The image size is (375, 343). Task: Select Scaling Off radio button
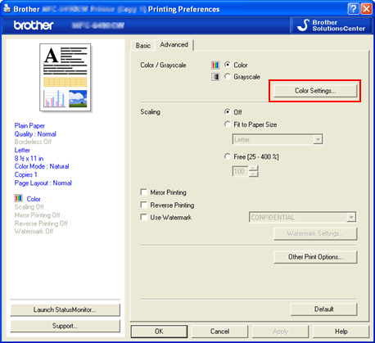228,112
